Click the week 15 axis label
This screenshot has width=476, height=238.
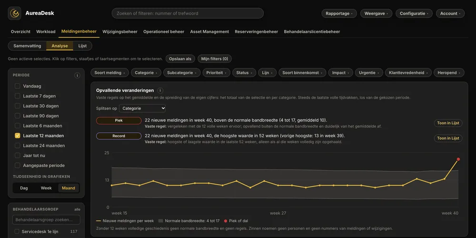point(119,213)
